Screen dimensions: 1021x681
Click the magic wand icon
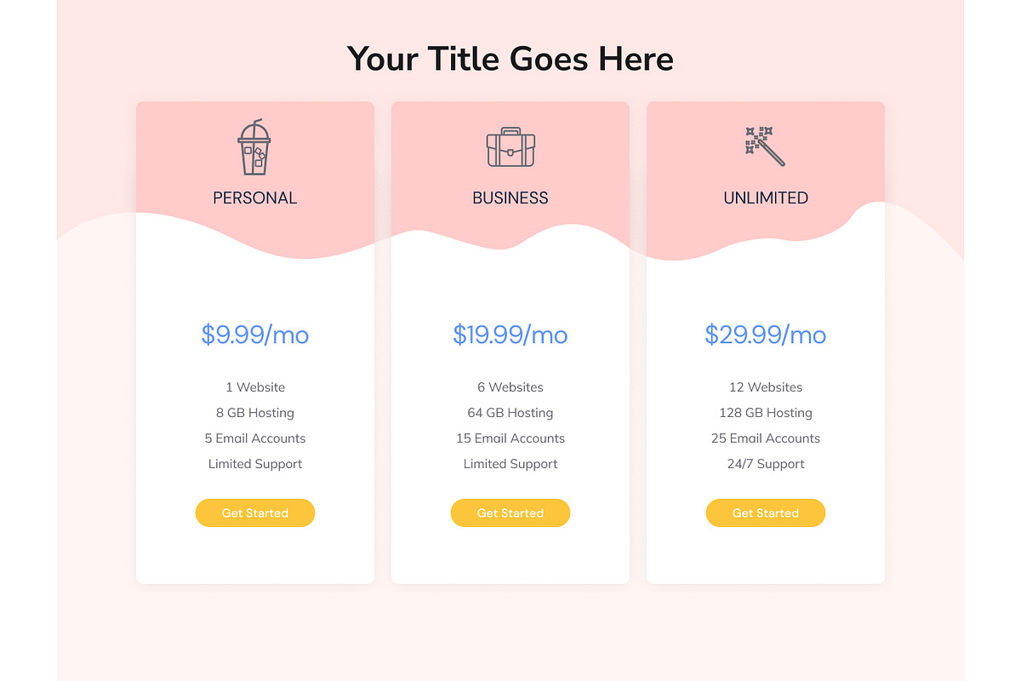click(x=765, y=146)
